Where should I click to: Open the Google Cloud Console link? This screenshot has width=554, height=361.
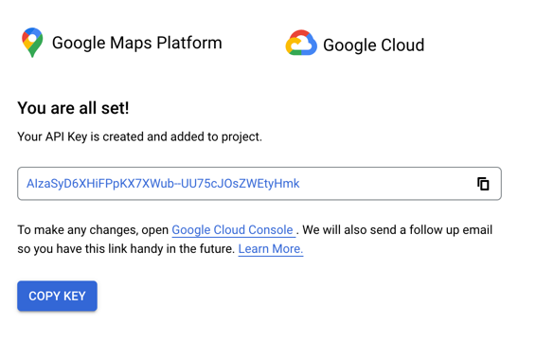[x=233, y=230]
